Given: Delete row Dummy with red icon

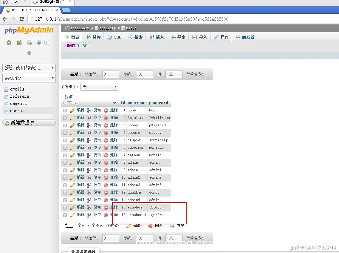Looking at the screenshot, I should [106, 125].
